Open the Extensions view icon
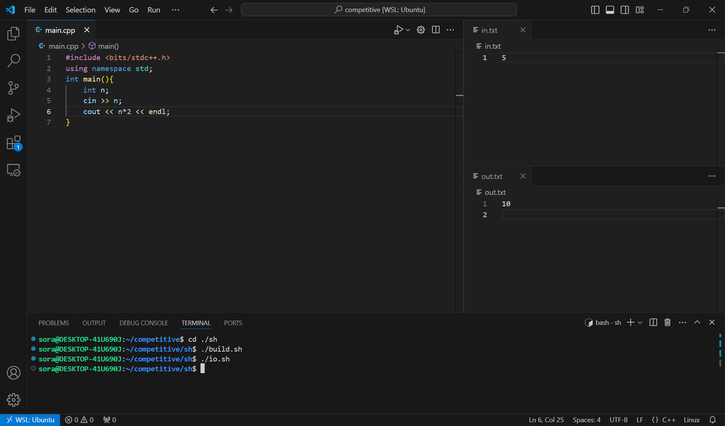 [x=14, y=143]
